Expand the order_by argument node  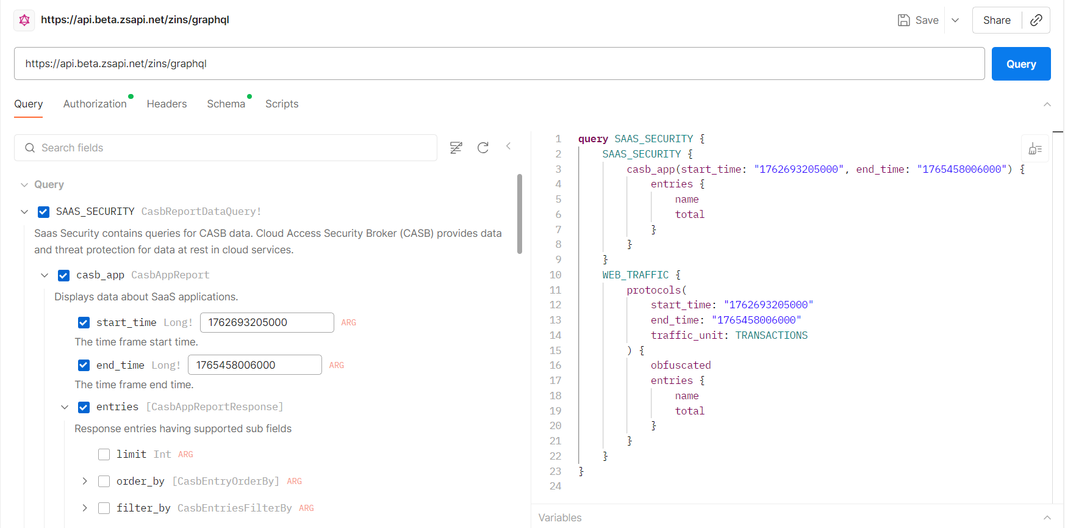[85, 481]
